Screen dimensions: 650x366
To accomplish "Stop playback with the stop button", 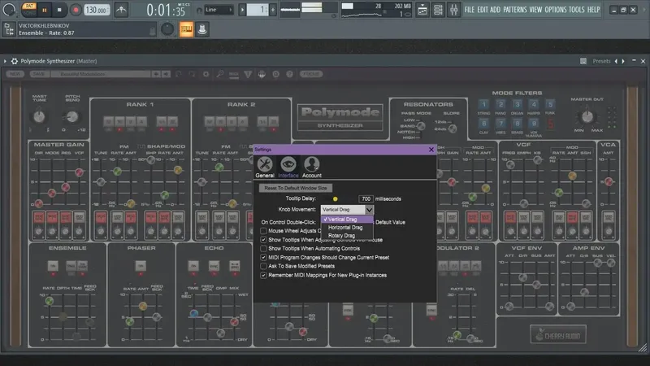I will click(59, 10).
